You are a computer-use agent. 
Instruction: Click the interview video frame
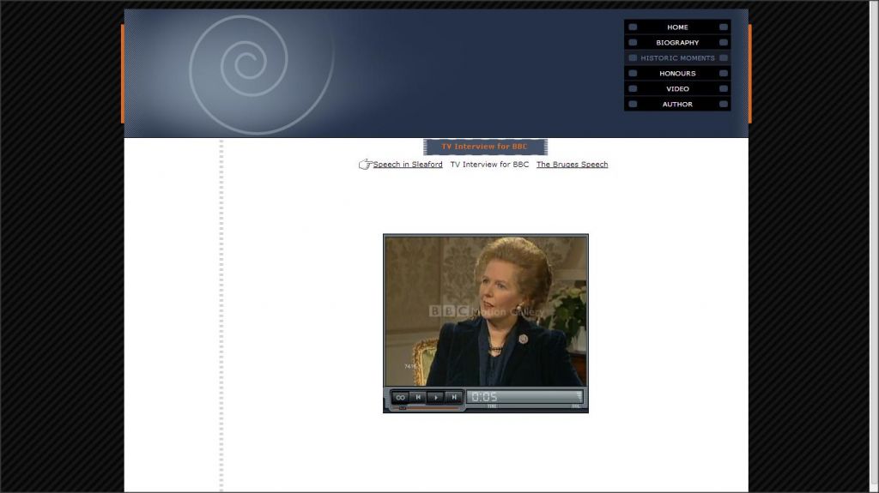pos(486,310)
